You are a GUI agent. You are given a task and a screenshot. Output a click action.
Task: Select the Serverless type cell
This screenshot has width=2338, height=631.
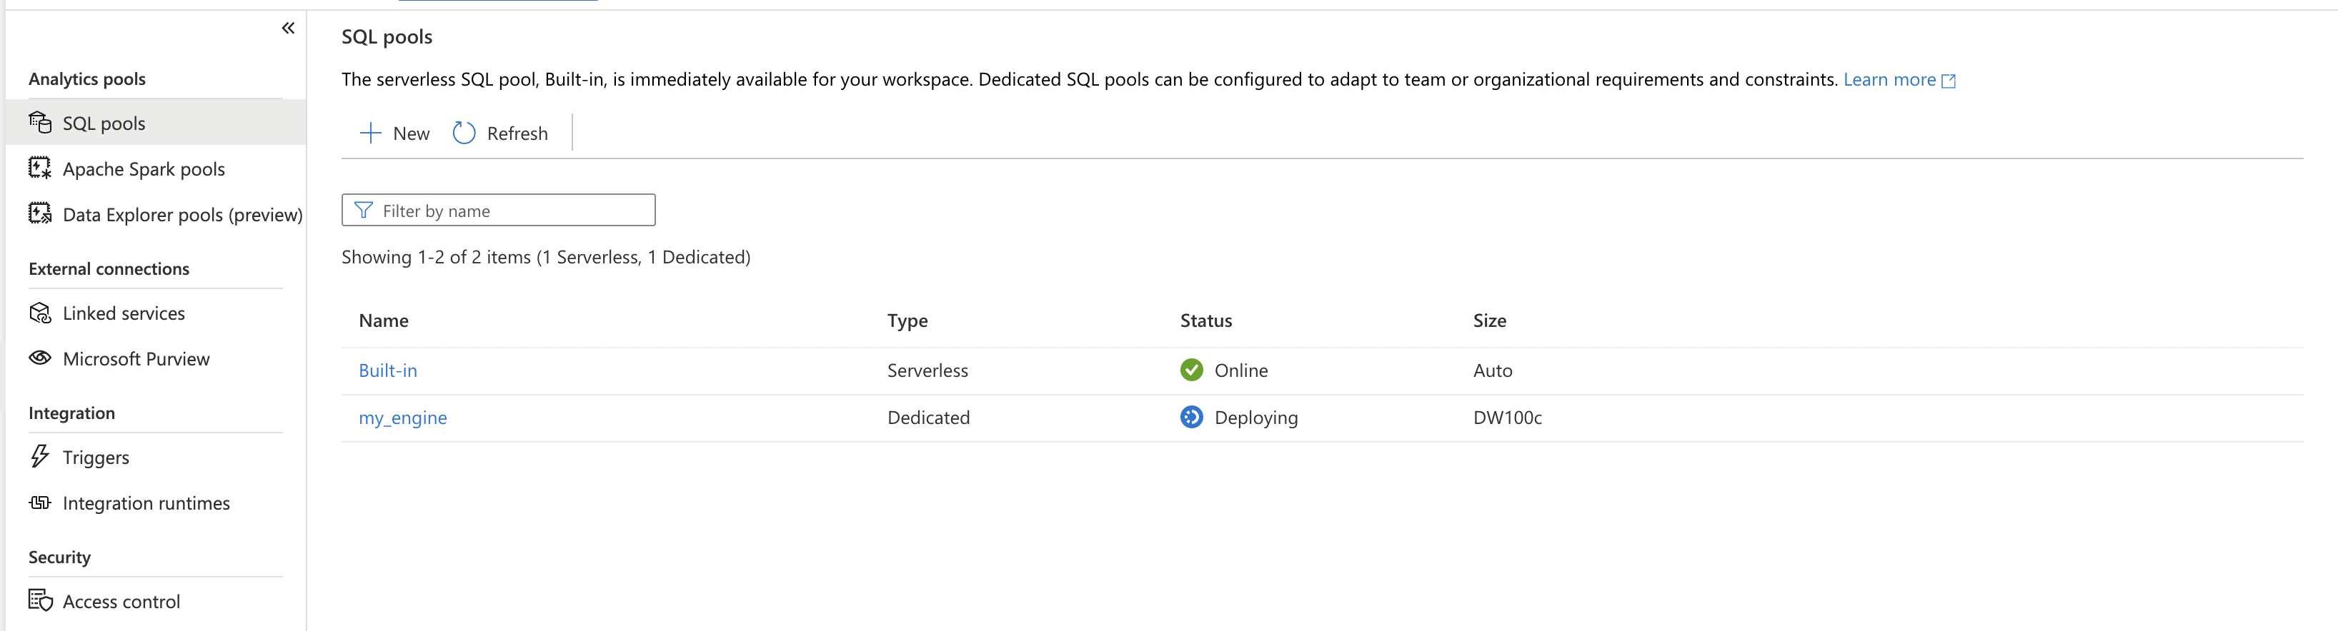927,370
